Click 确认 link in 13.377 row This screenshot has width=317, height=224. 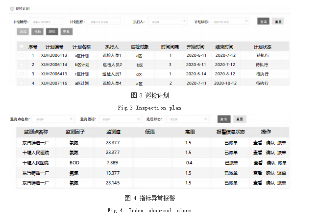point(270,173)
